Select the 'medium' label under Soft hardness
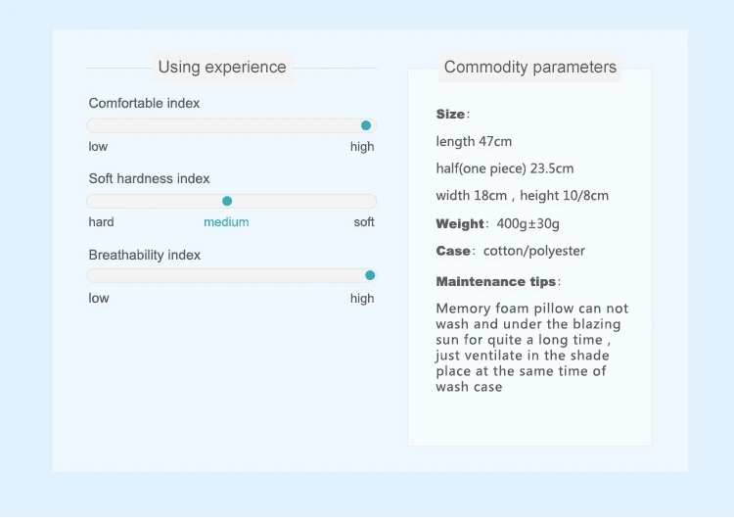 point(226,222)
